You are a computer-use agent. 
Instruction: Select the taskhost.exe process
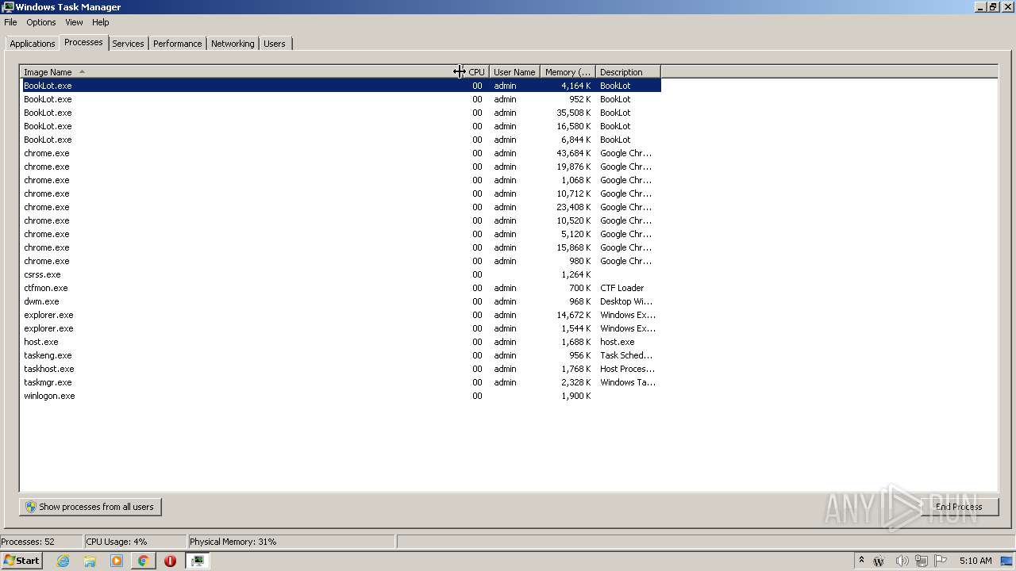(x=341, y=369)
